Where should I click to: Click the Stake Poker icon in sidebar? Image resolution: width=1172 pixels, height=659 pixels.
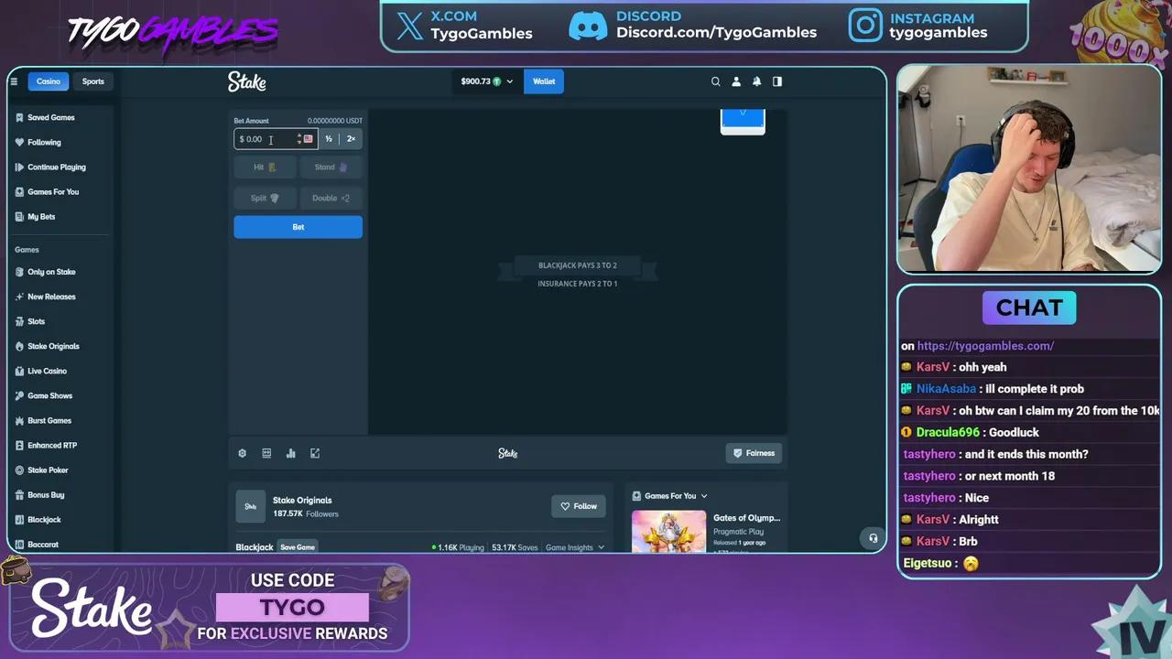pyautogui.click(x=19, y=470)
